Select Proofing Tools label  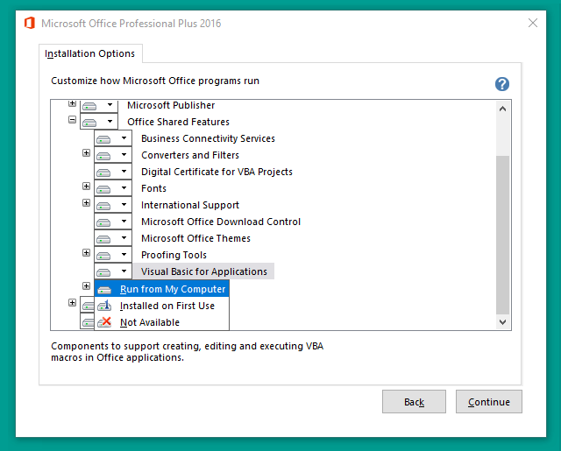[x=174, y=255]
